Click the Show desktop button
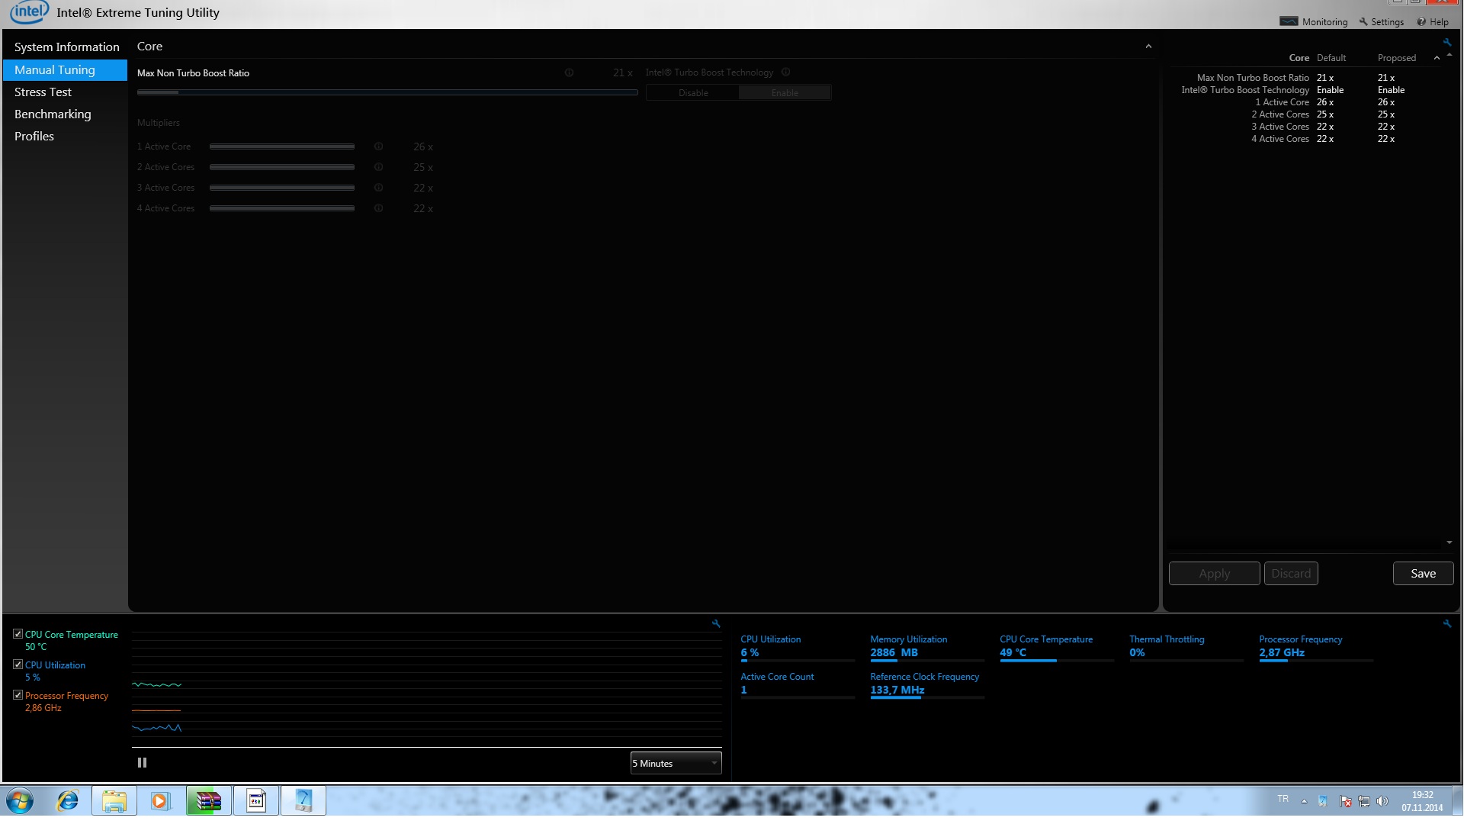 (1458, 801)
